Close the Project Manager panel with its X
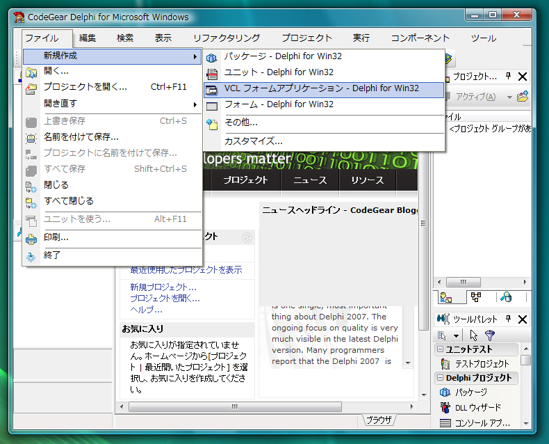Screen dimensions: 549x444 pos(523,77)
